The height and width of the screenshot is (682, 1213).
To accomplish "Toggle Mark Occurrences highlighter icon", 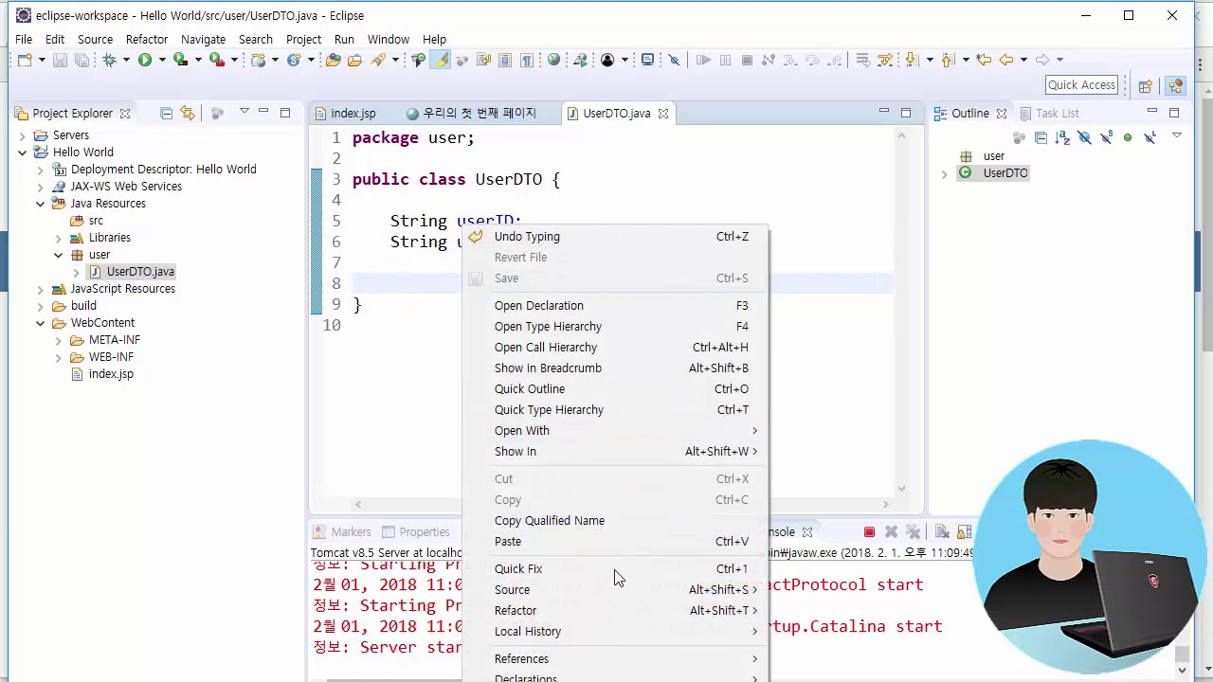I will (441, 60).
